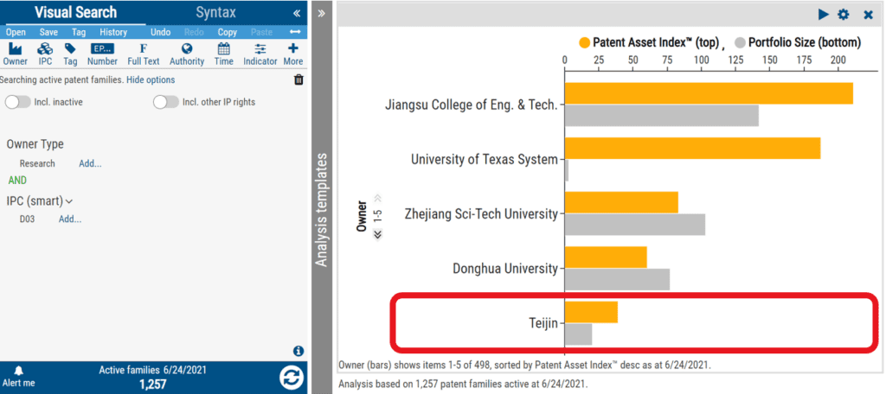Toggle panel width double-arrow icon
Viewport: 886px width, 394px height.
click(295, 32)
